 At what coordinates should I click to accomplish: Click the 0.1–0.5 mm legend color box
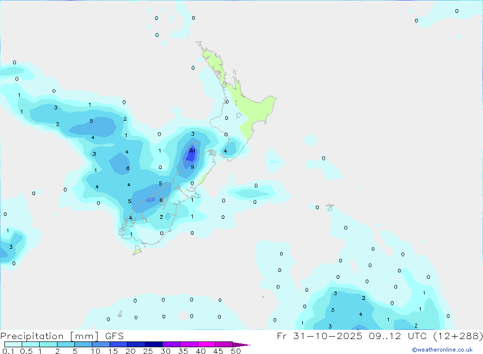point(13,344)
